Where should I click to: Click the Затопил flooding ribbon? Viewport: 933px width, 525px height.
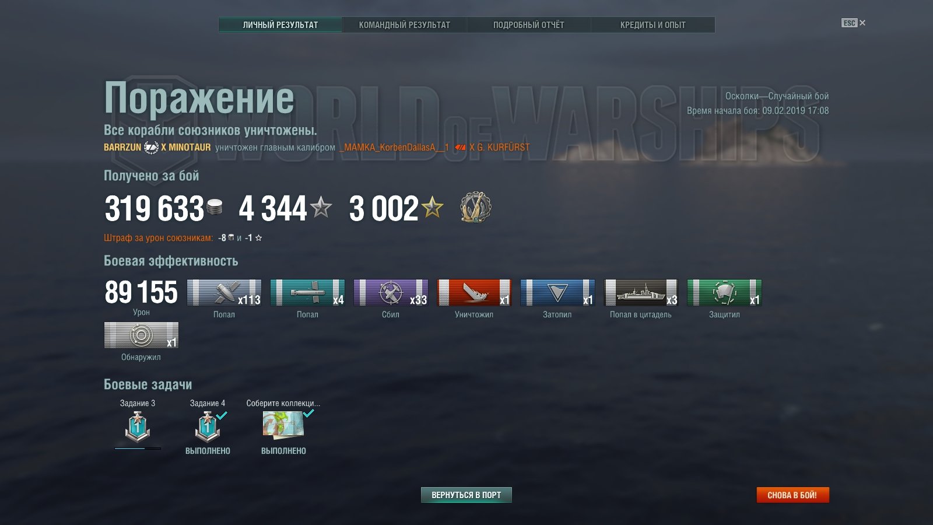pos(557,292)
